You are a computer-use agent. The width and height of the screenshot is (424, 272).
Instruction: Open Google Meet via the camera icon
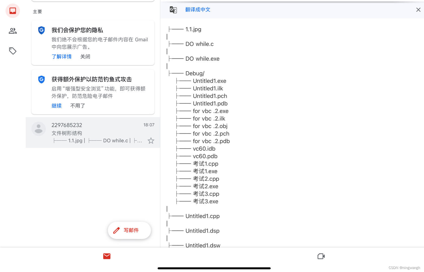(x=321, y=256)
